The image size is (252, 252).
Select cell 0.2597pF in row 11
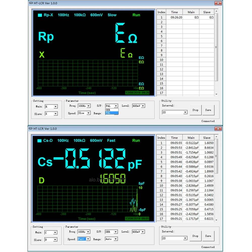[191, 190]
